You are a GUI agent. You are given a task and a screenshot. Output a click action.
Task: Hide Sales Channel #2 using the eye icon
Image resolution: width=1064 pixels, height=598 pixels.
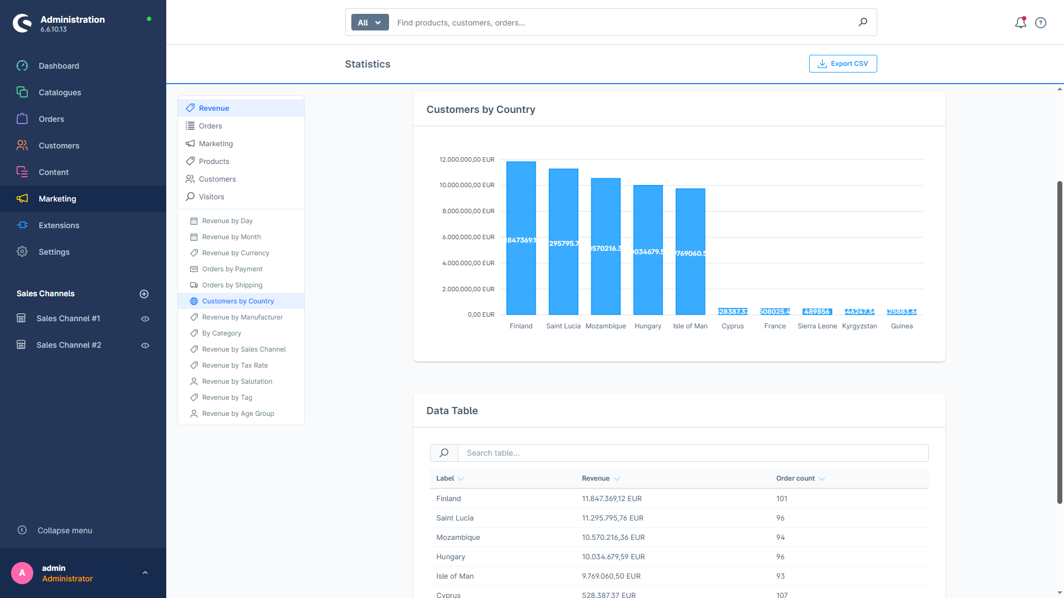(145, 345)
